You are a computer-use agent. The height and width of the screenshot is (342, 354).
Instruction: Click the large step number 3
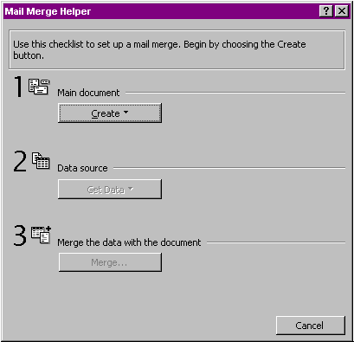[20, 236]
